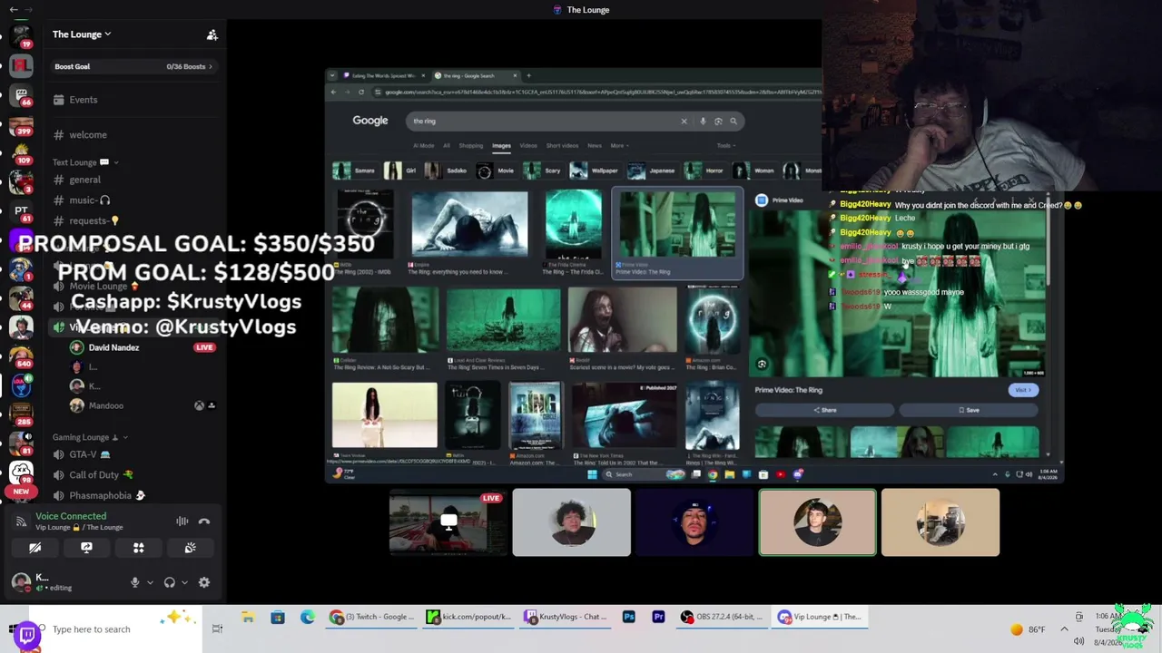1162x653 pixels.
Task: Select the curly-haired participant video tile
Action: (x=571, y=522)
